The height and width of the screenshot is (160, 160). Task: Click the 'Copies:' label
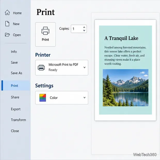(x=64, y=29)
